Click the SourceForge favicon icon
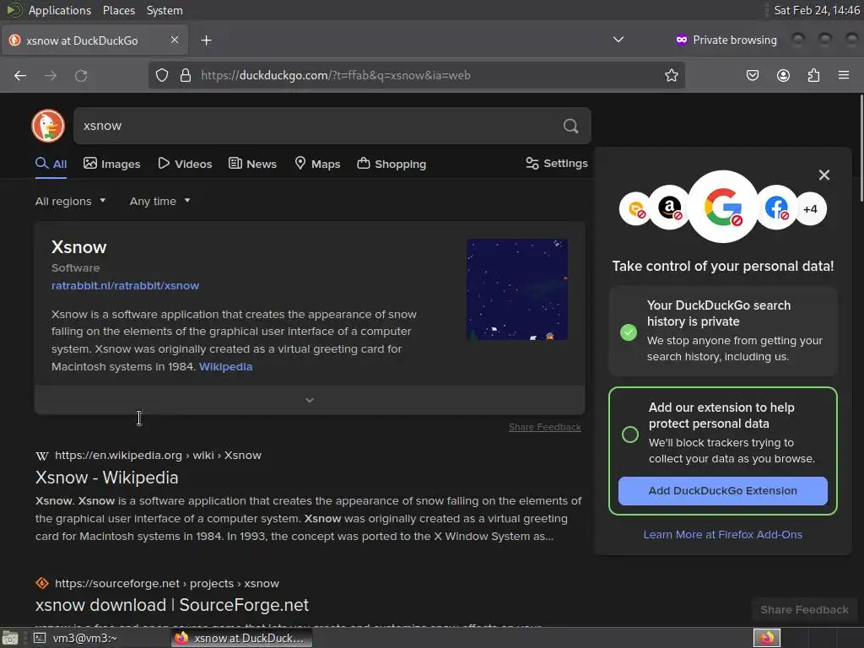Viewport: 864px width, 648px height. pyautogui.click(x=42, y=583)
